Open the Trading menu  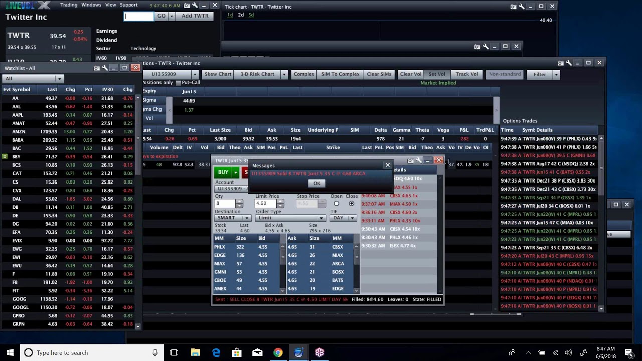(69, 5)
